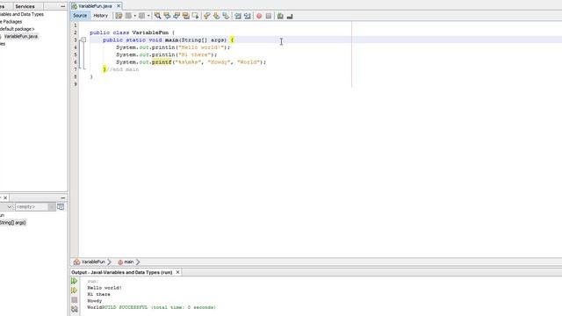The height and width of the screenshot is (316, 562).
Task: Click the Uncomment code icon
Action: point(290,16)
